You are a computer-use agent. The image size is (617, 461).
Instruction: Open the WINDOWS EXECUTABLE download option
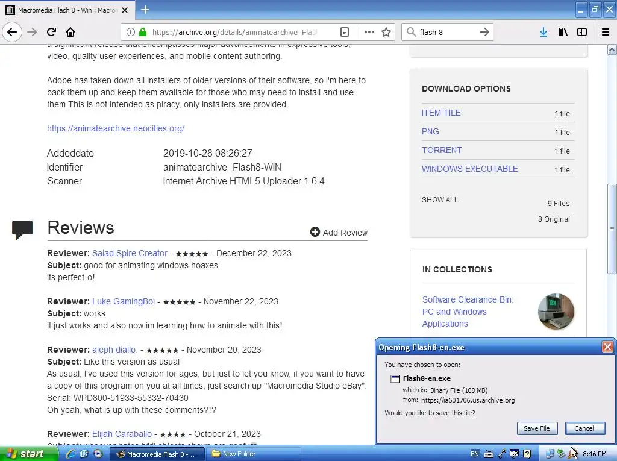point(470,169)
